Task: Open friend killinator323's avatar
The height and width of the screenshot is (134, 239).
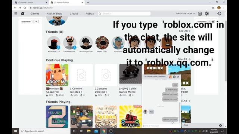Action: click(54, 43)
